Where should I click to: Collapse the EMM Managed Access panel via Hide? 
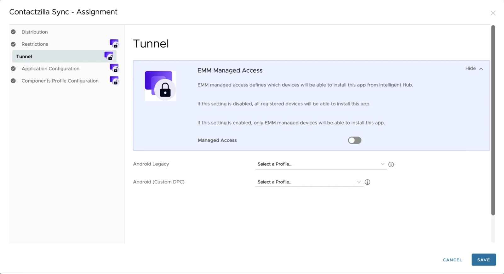click(x=474, y=69)
